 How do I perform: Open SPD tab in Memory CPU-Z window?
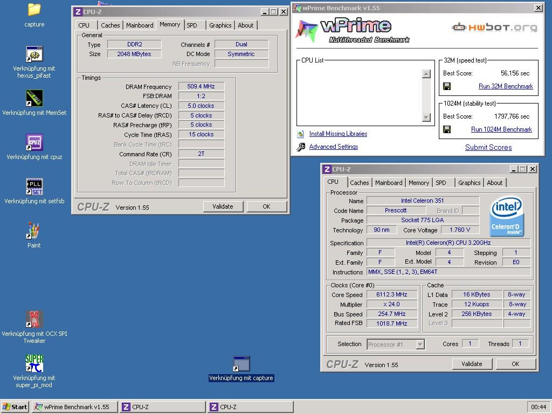192,25
